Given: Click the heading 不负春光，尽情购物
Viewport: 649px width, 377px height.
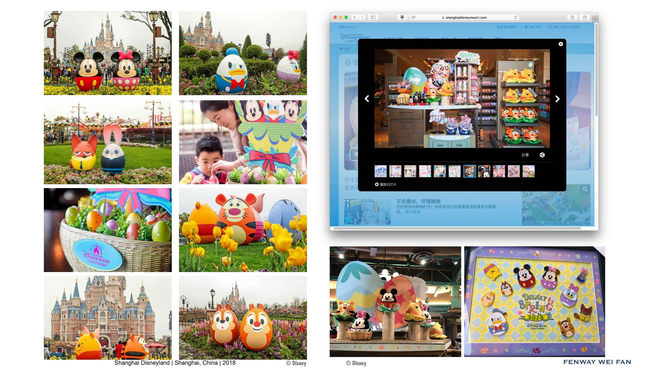Looking at the screenshot, I should click(418, 201).
